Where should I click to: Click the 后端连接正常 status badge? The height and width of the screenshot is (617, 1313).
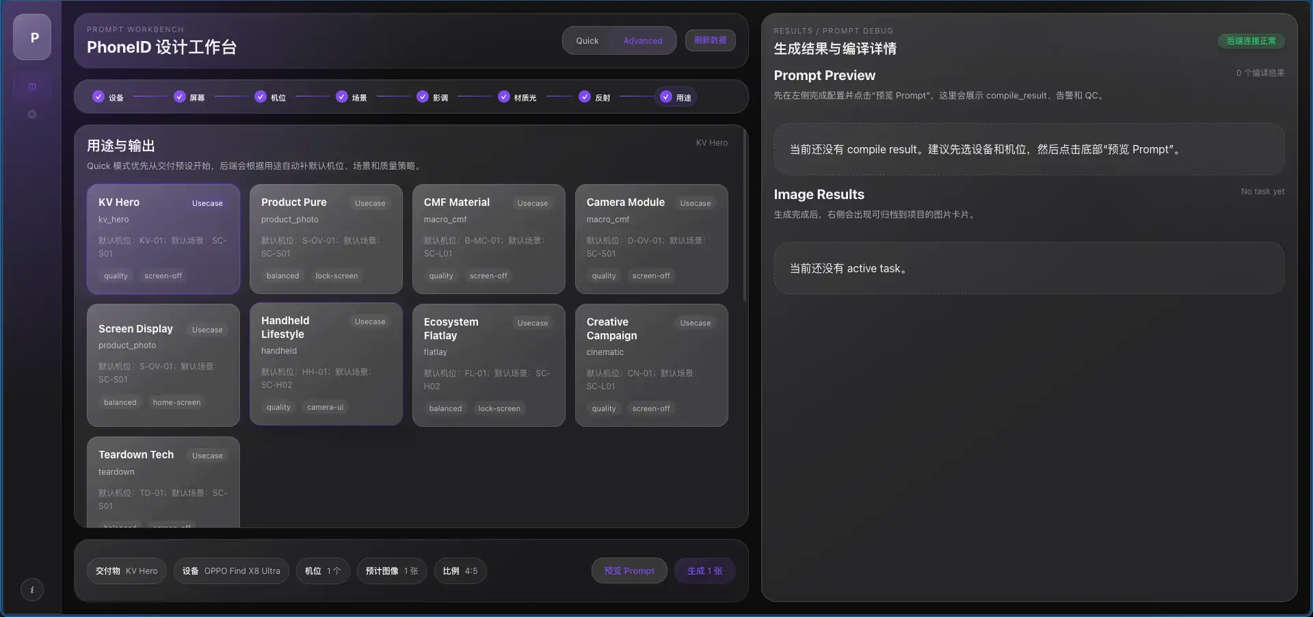1251,41
